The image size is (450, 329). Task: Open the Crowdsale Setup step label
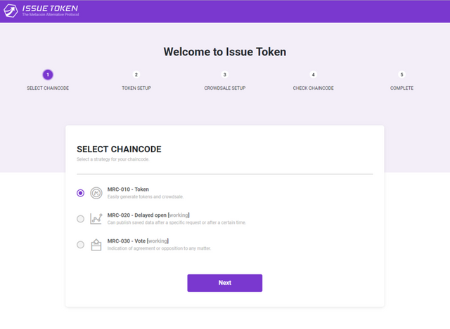(x=225, y=88)
